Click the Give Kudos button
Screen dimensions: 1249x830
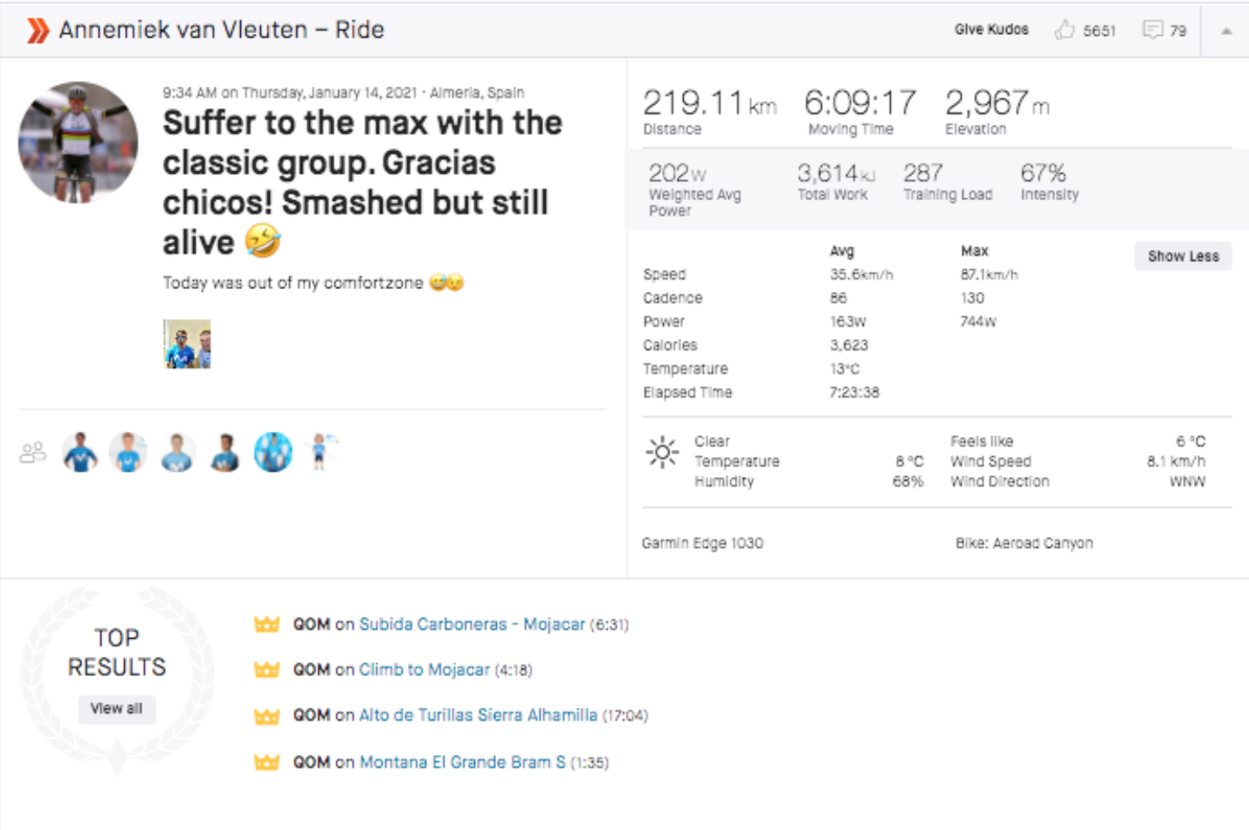[x=991, y=30]
